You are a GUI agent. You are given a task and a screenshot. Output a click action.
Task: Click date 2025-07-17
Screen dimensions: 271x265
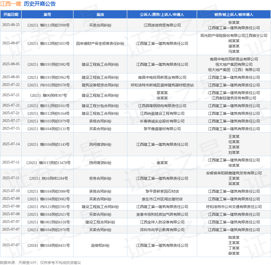pos(11,121)
